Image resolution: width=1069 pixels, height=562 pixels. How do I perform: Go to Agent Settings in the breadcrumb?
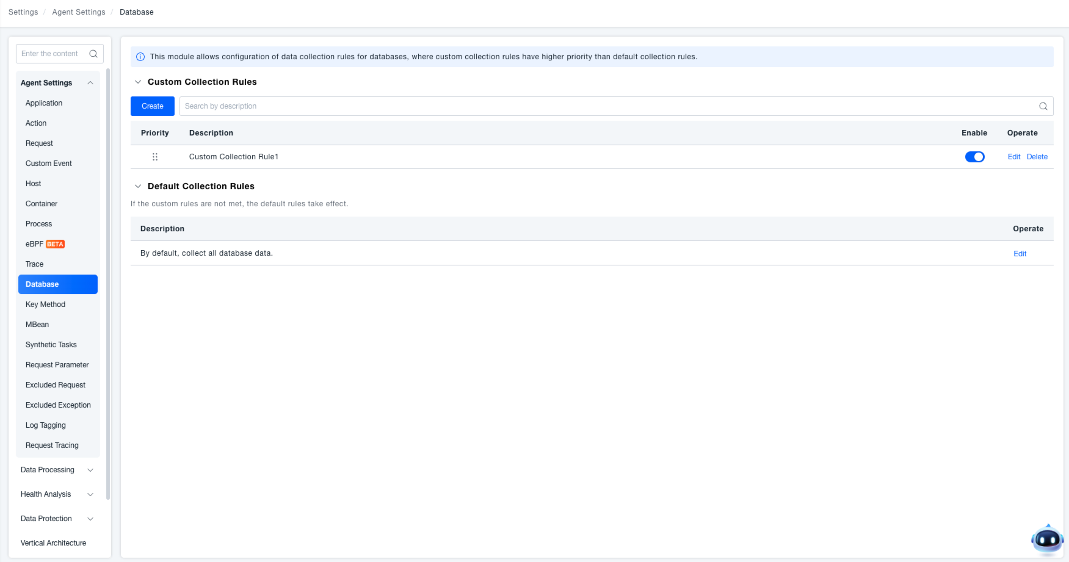(x=79, y=12)
